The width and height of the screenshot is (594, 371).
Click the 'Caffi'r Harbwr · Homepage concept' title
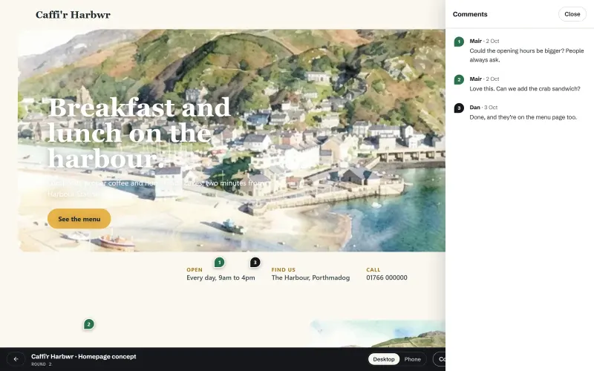coord(84,356)
